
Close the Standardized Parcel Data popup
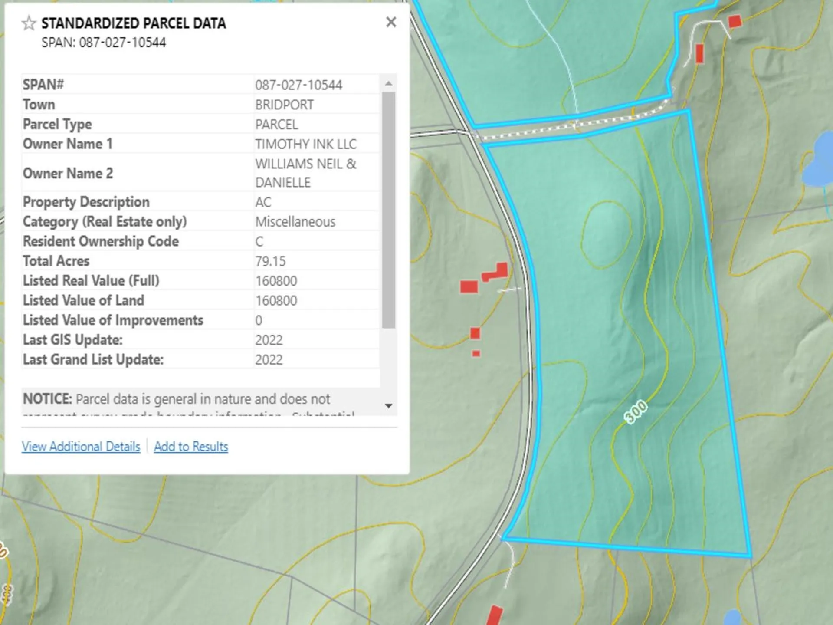391,22
